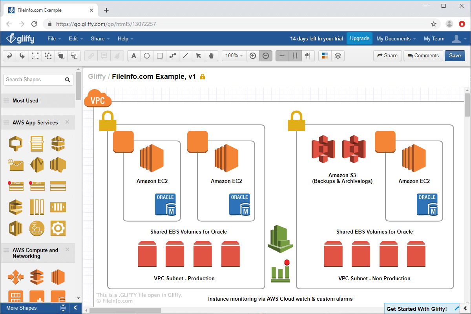Select the Amazon S3 (Backups & Archivelogs) label
This screenshot has width=471, height=314.
[342, 178]
